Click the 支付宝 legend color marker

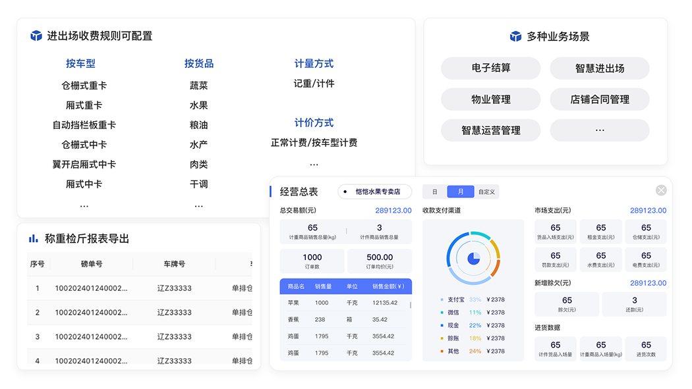click(x=442, y=299)
